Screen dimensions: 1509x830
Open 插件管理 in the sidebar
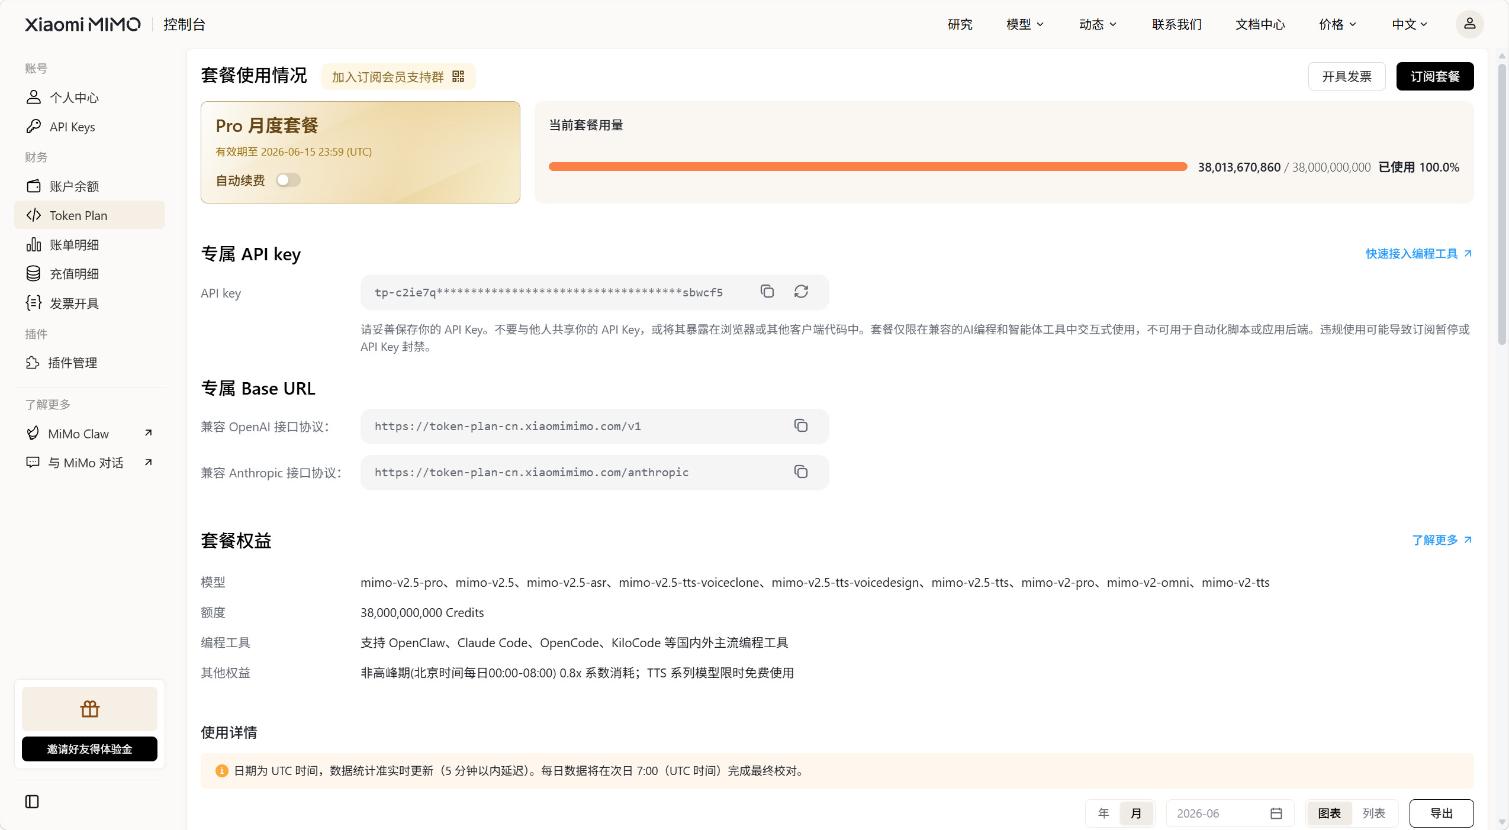(x=89, y=363)
